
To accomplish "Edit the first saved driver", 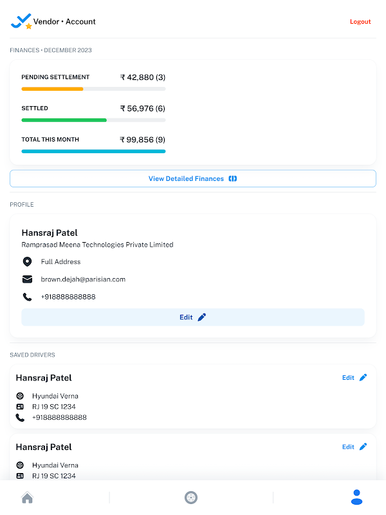I will tap(354, 378).
